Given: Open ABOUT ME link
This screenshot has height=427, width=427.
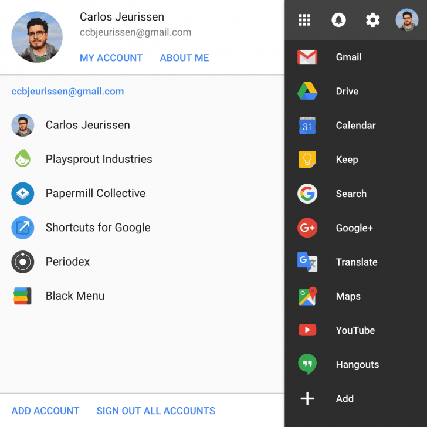Looking at the screenshot, I should point(184,57).
